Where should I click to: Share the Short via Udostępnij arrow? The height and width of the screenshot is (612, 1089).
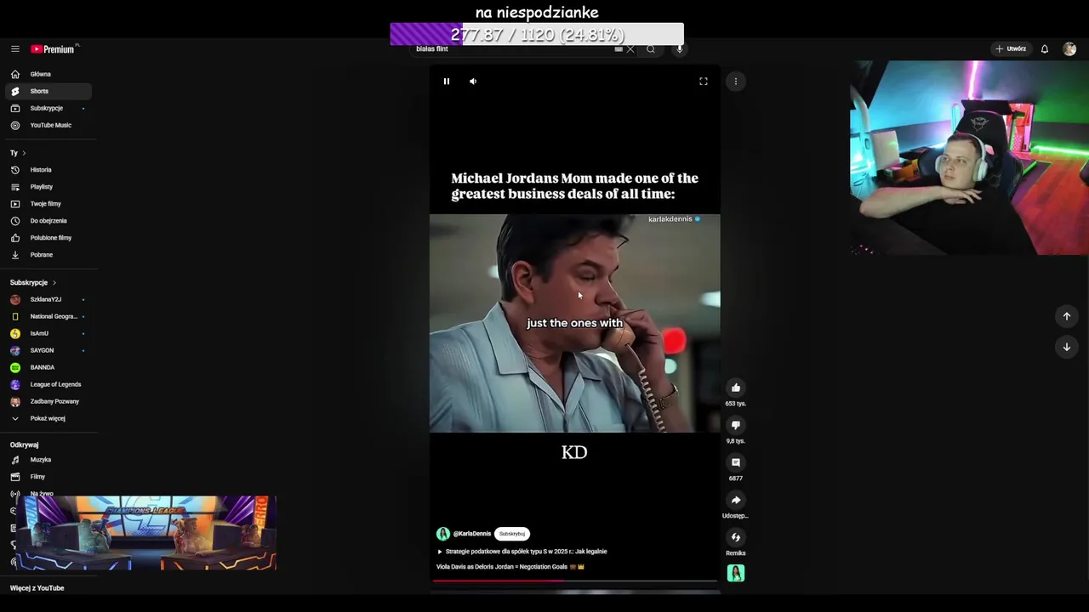tap(736, 500)
